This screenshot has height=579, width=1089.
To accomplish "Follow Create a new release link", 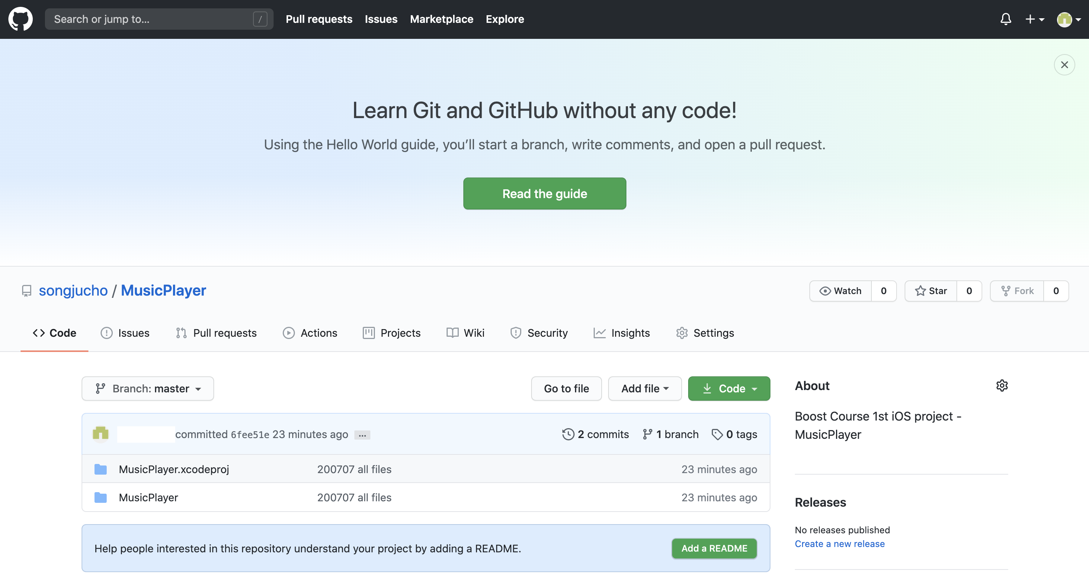I will pos(839,544).
